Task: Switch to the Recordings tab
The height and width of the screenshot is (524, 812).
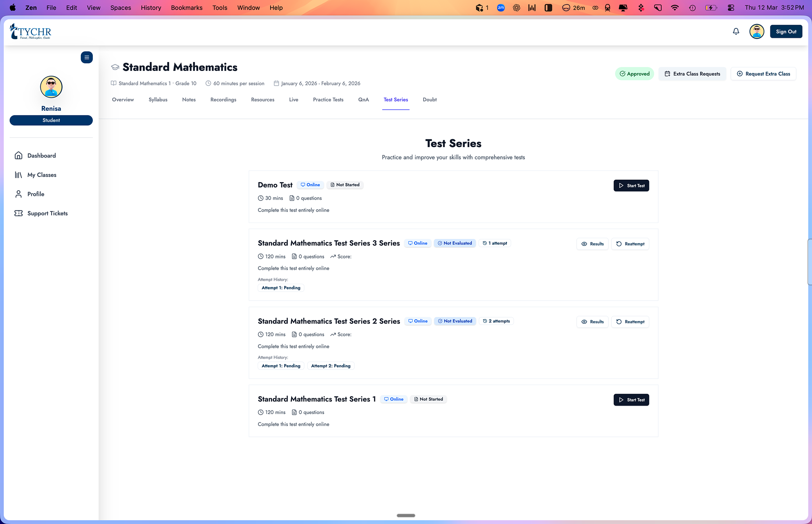Action: coord(223,100)
